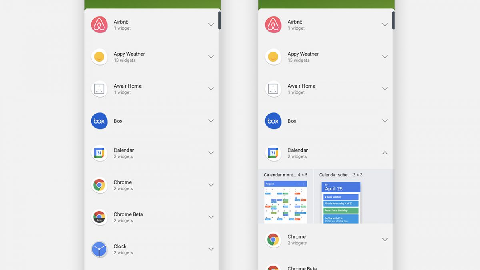Screen dimensions: 480x270
Task: Tap the Appy Weather icon in left panel
Action: pos(99,57)
